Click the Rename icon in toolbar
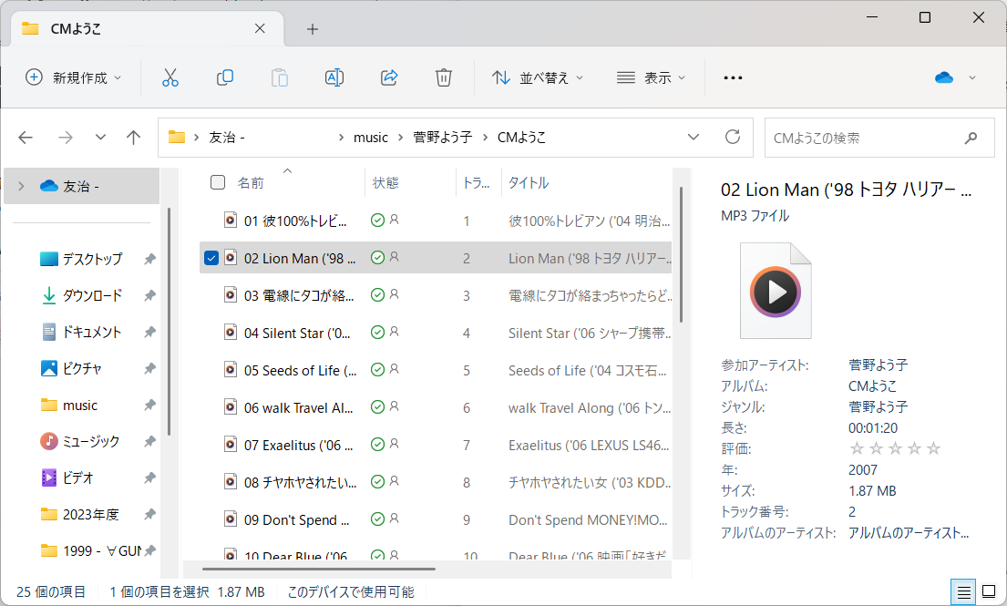The image size is (1007, 606). (x=334, y=77)
